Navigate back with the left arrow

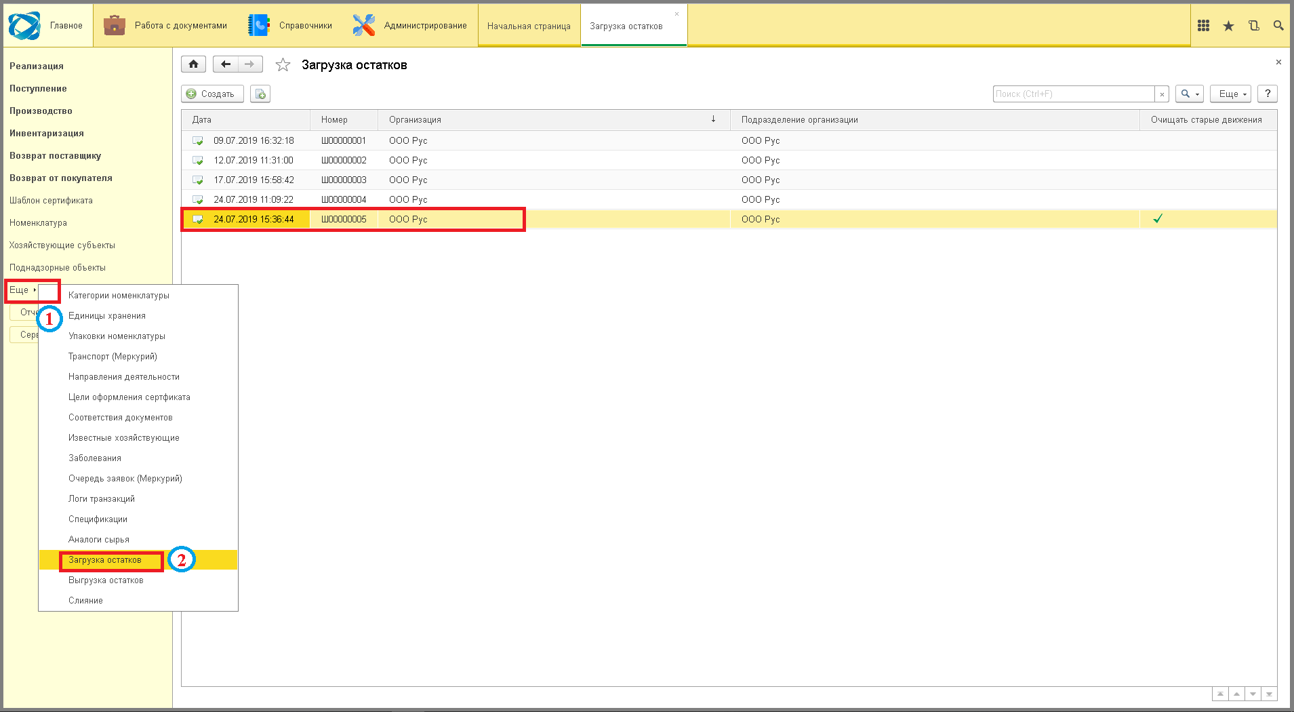(226, 64)
